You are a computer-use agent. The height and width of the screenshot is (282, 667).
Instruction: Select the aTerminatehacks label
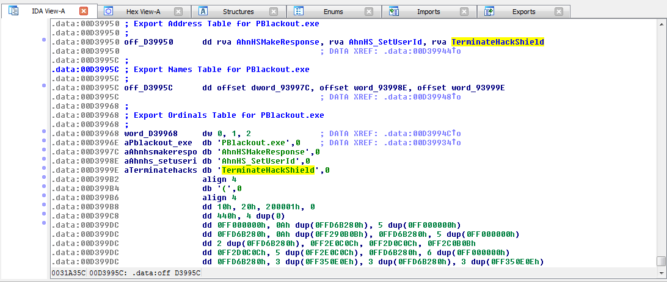click(x=161, y=170)
